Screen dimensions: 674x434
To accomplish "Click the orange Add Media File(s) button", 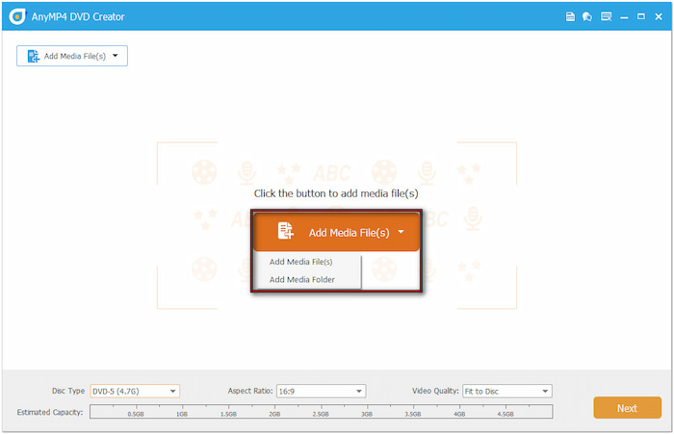I will coord(336,232).
